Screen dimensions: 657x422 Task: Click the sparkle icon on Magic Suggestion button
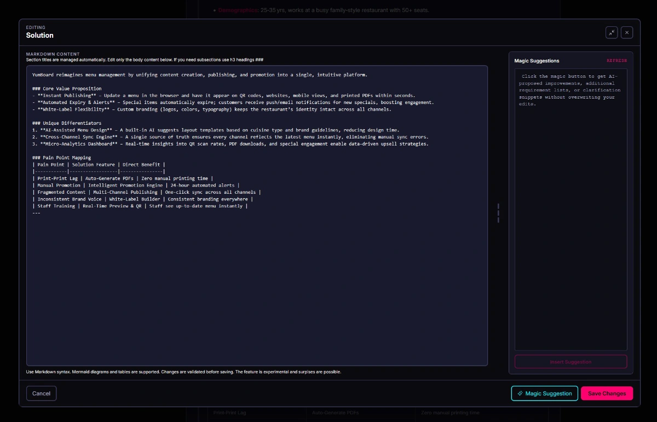(x=520, y=393)
